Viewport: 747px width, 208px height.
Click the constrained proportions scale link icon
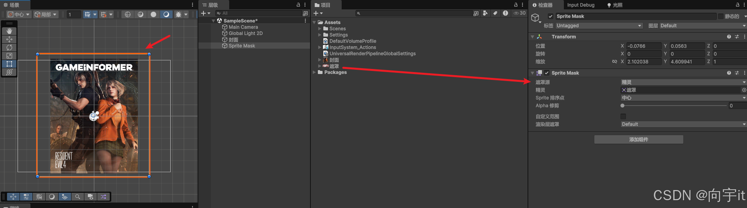click(x=615, y=62)
